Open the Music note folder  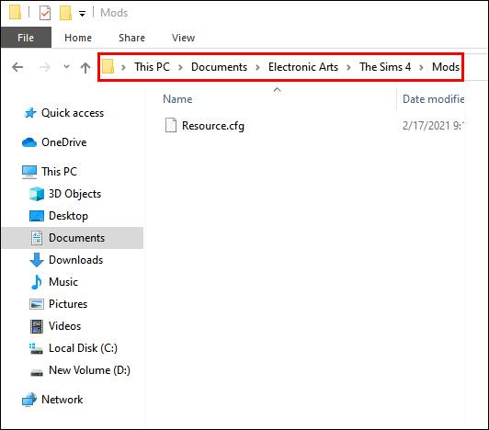(37, 282)
